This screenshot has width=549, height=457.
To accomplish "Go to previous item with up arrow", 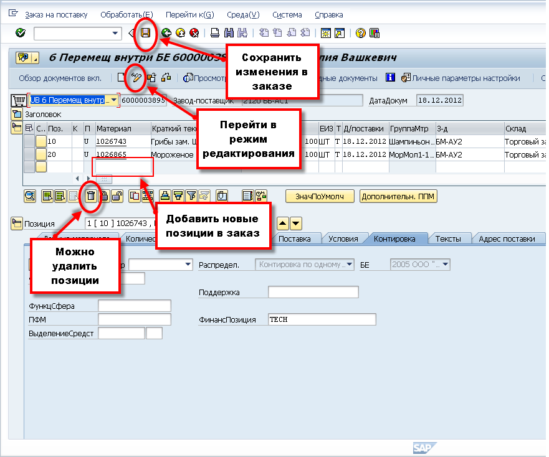I will [x=283, y=224].
